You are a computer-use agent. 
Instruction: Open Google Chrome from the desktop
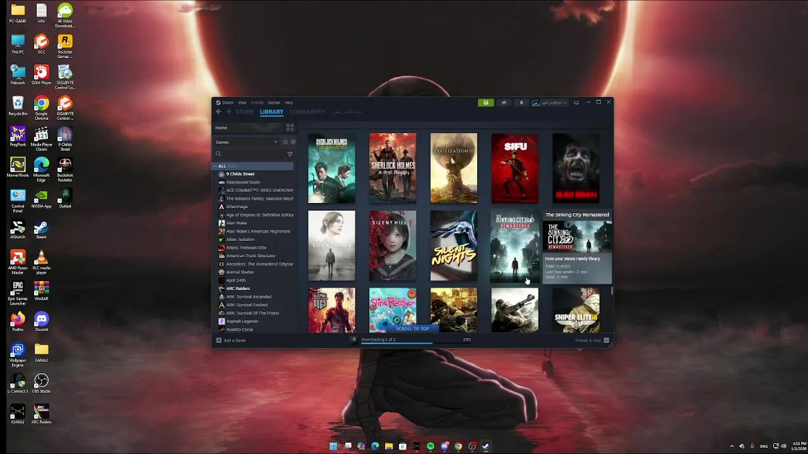coord(41,106)
